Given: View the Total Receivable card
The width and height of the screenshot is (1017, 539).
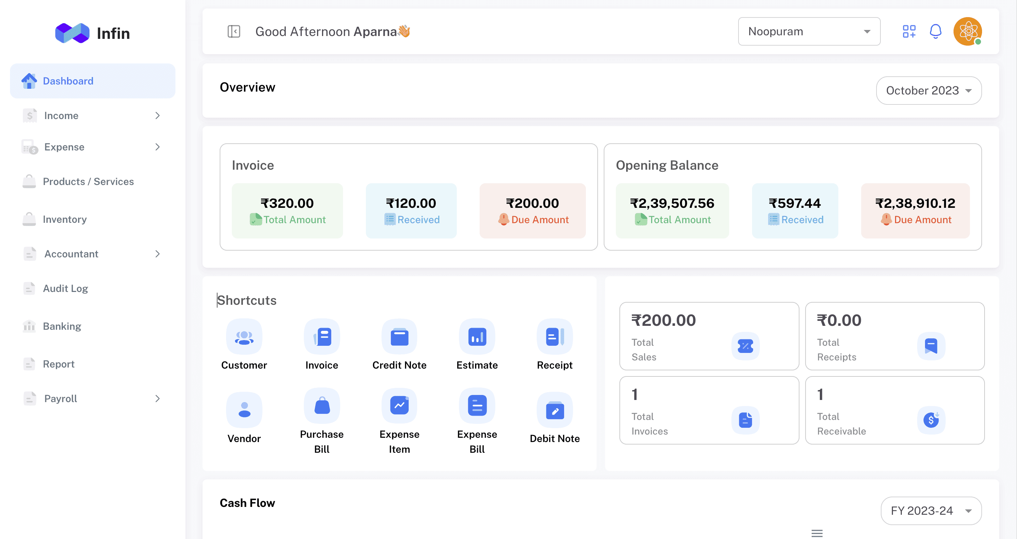Looking at the screenshot, I should click(x=895, y=410).
